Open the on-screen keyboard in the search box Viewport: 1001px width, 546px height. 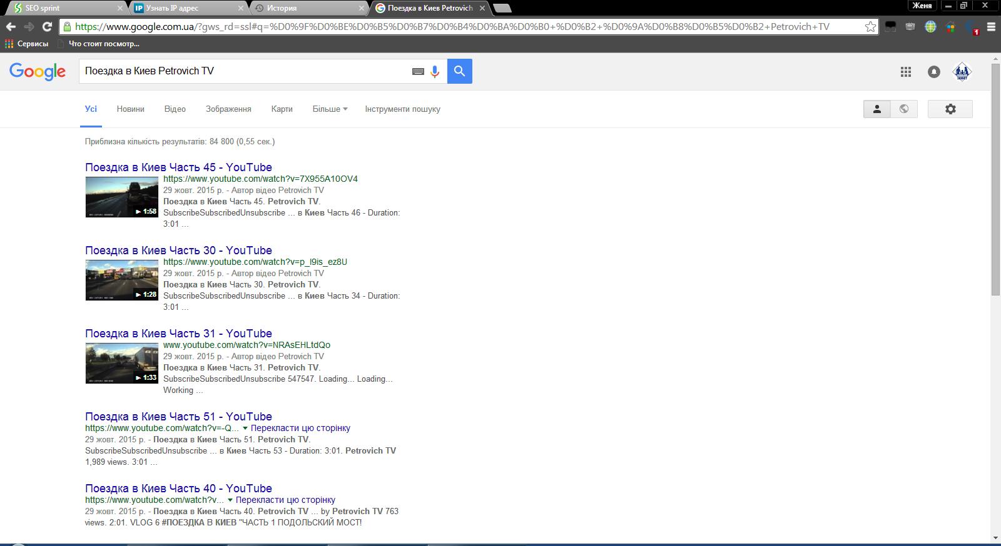pos(418,71)
